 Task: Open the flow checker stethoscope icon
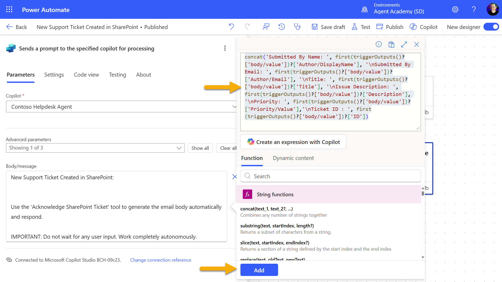tap(297, 27)
